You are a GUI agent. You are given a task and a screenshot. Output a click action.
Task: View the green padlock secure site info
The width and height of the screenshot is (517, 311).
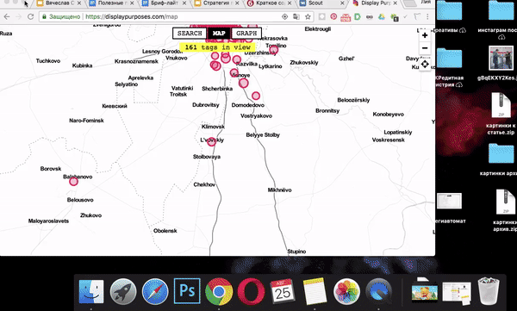click(44, 16)
